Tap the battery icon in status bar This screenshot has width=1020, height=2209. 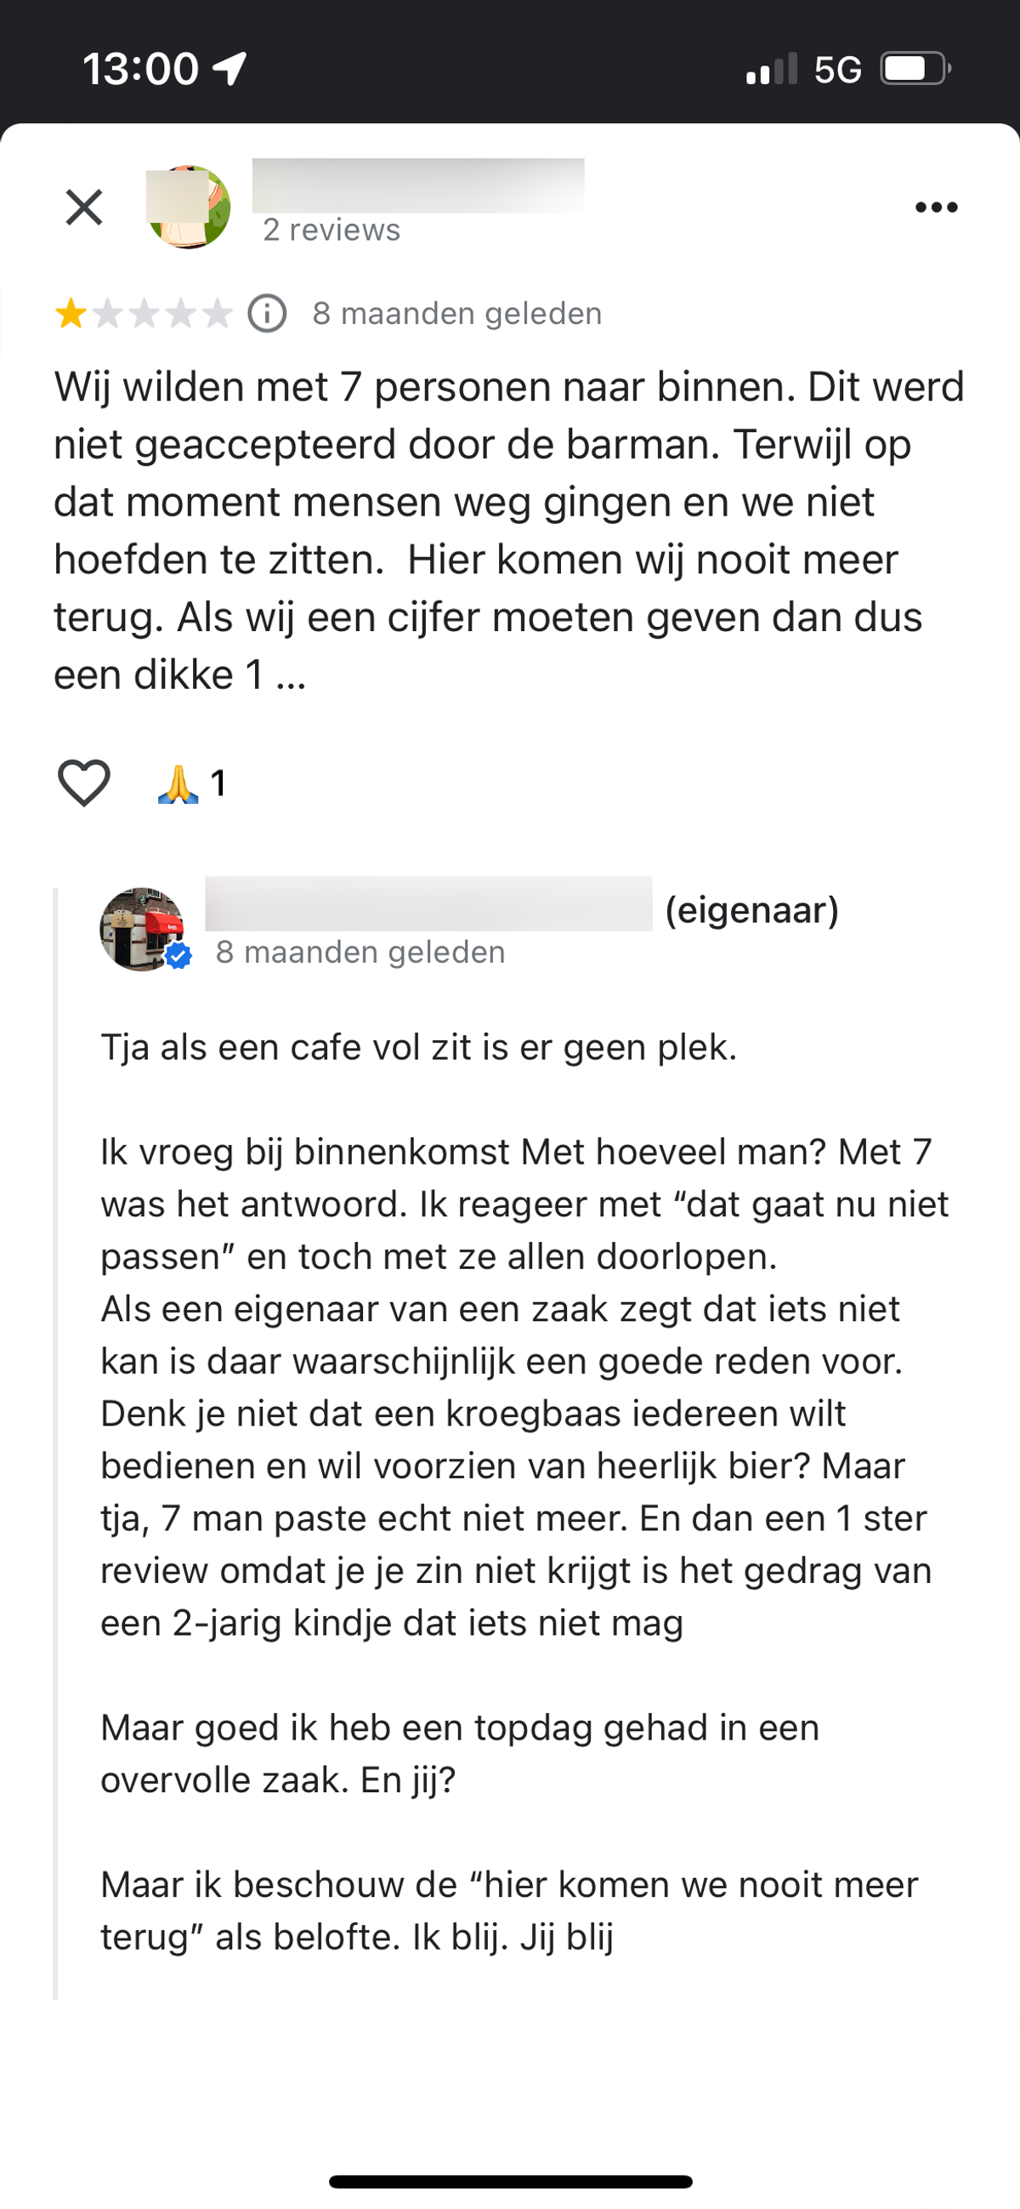[916, 69]
